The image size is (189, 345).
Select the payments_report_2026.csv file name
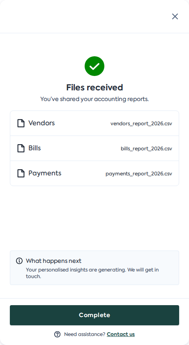(x=139, y=174)
